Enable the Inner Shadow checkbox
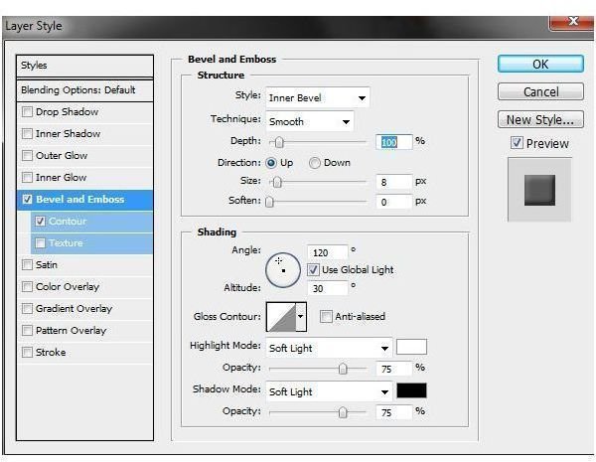Image resolution: width=596 pixels, height=462 pixels. pos(27,134)
